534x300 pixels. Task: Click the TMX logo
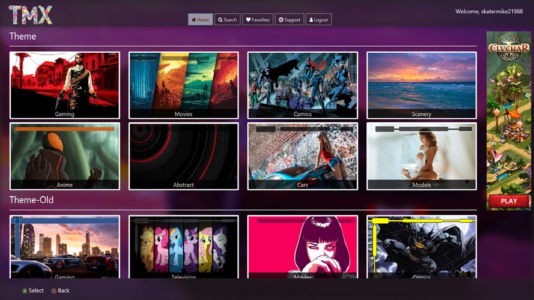(x=30, y=15)
